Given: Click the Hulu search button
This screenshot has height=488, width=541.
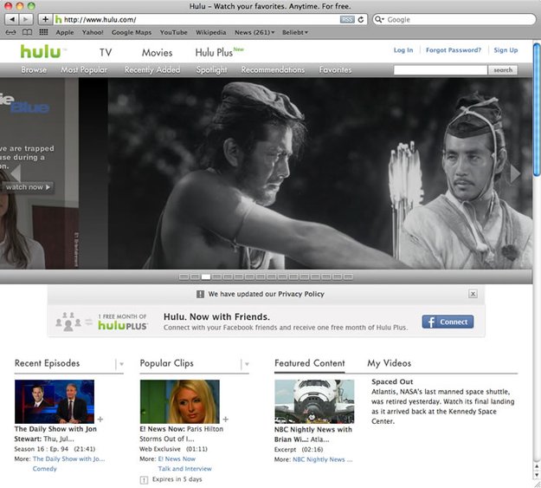Looking at the screenshot, I should pos(503,70).
